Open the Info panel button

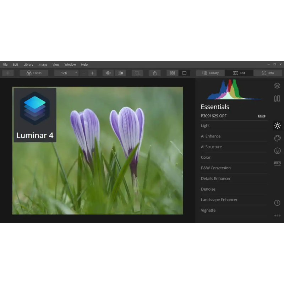(x=268, y=73)
